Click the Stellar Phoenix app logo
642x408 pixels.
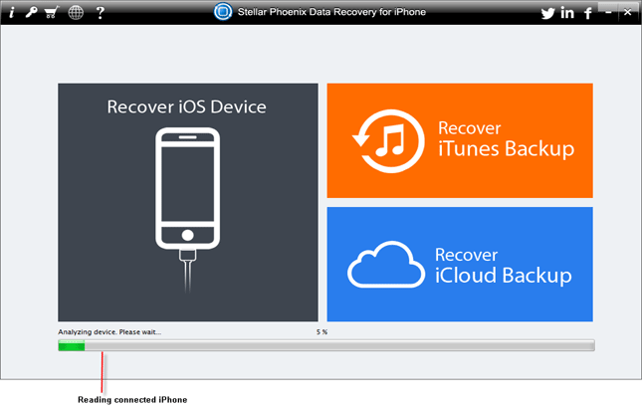point(223,12)
